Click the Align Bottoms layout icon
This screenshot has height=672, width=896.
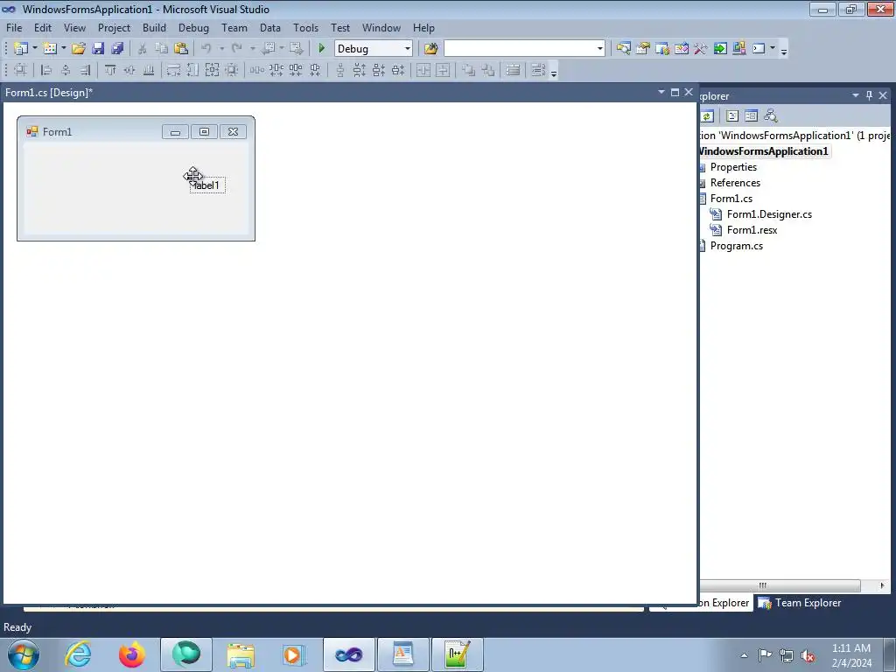click(x=149, y=70)
